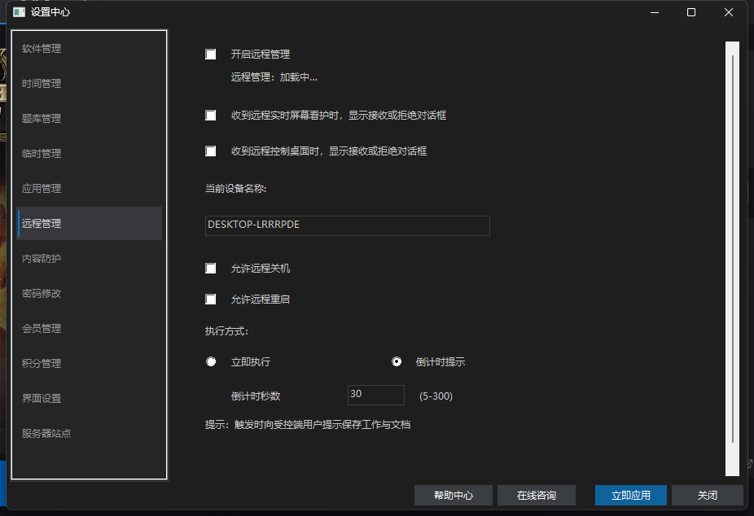The height and width of the screenshot is (516, 754).
Task: Apply settings with 立即应用
Action: (x=631, y=496)
